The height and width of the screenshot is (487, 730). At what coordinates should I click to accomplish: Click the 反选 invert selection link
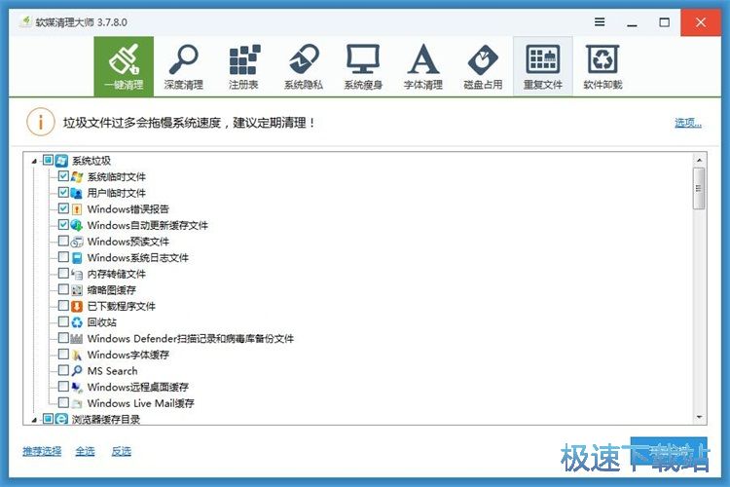point(121,451)
